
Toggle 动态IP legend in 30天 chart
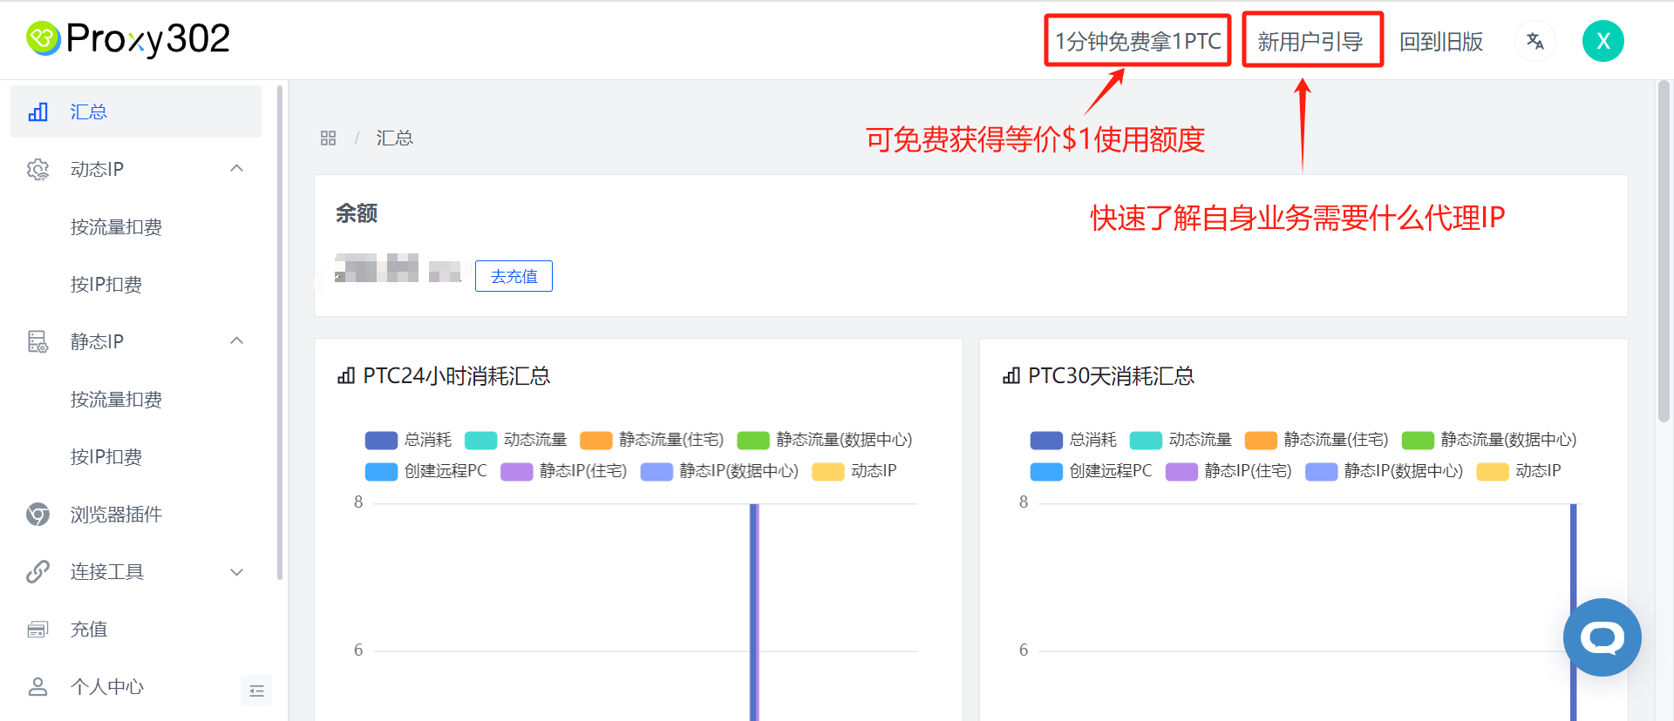pyautogui.click(x=1520, y=471)
